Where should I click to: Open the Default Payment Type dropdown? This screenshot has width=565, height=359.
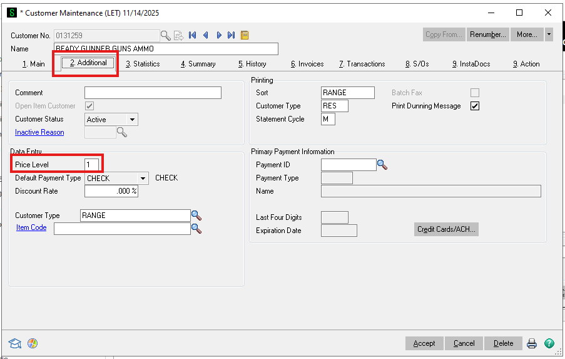(143, 178)
